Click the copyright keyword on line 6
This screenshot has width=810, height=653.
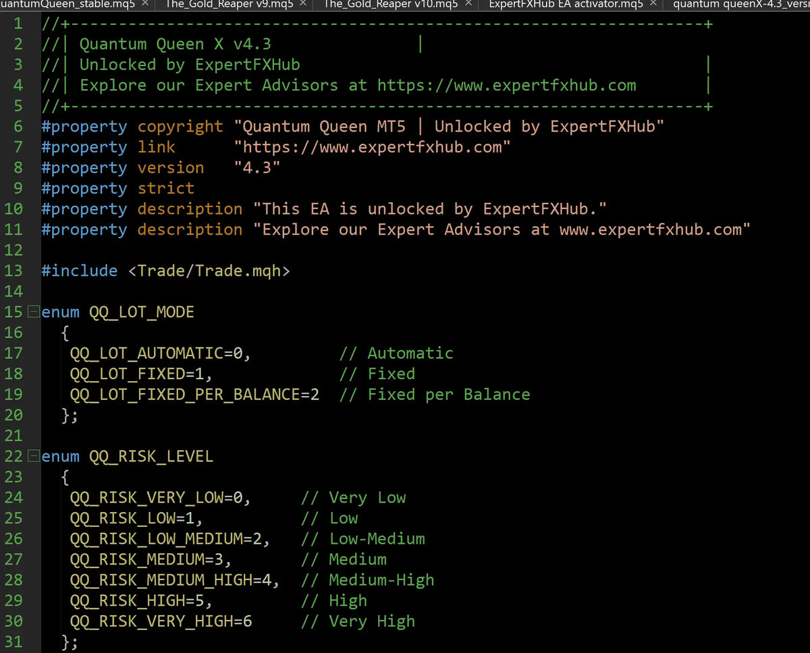tap(180, 127)
